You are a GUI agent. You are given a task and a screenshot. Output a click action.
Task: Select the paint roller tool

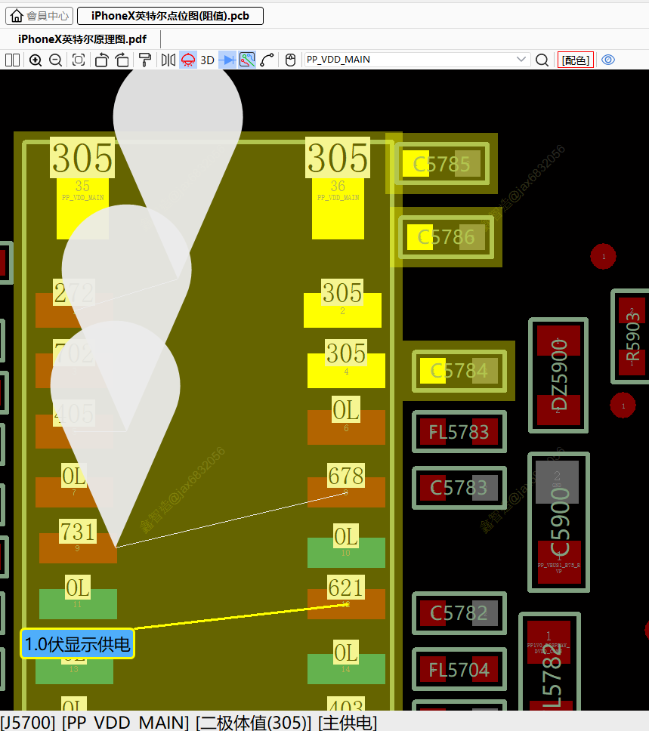tap(145, 60)
